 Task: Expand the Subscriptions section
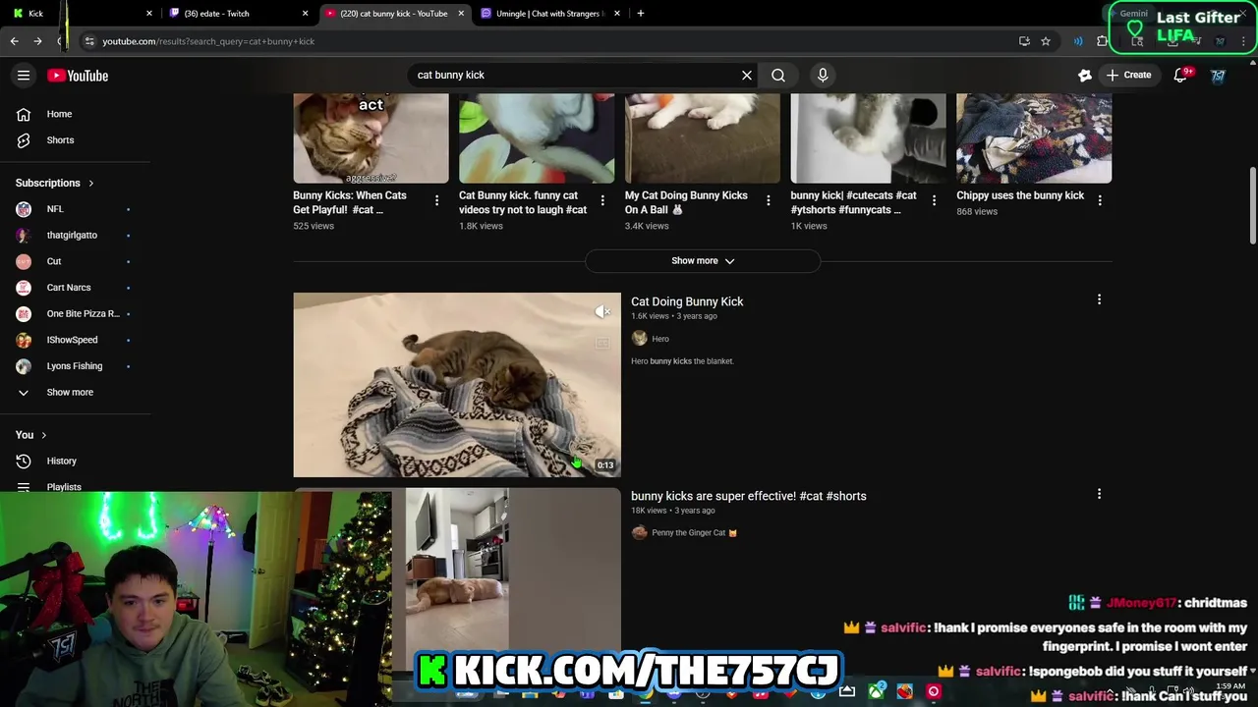[55, 183]
